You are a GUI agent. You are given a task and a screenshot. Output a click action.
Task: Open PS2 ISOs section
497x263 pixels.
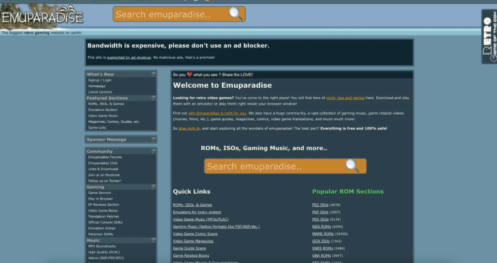coord(320,205)
